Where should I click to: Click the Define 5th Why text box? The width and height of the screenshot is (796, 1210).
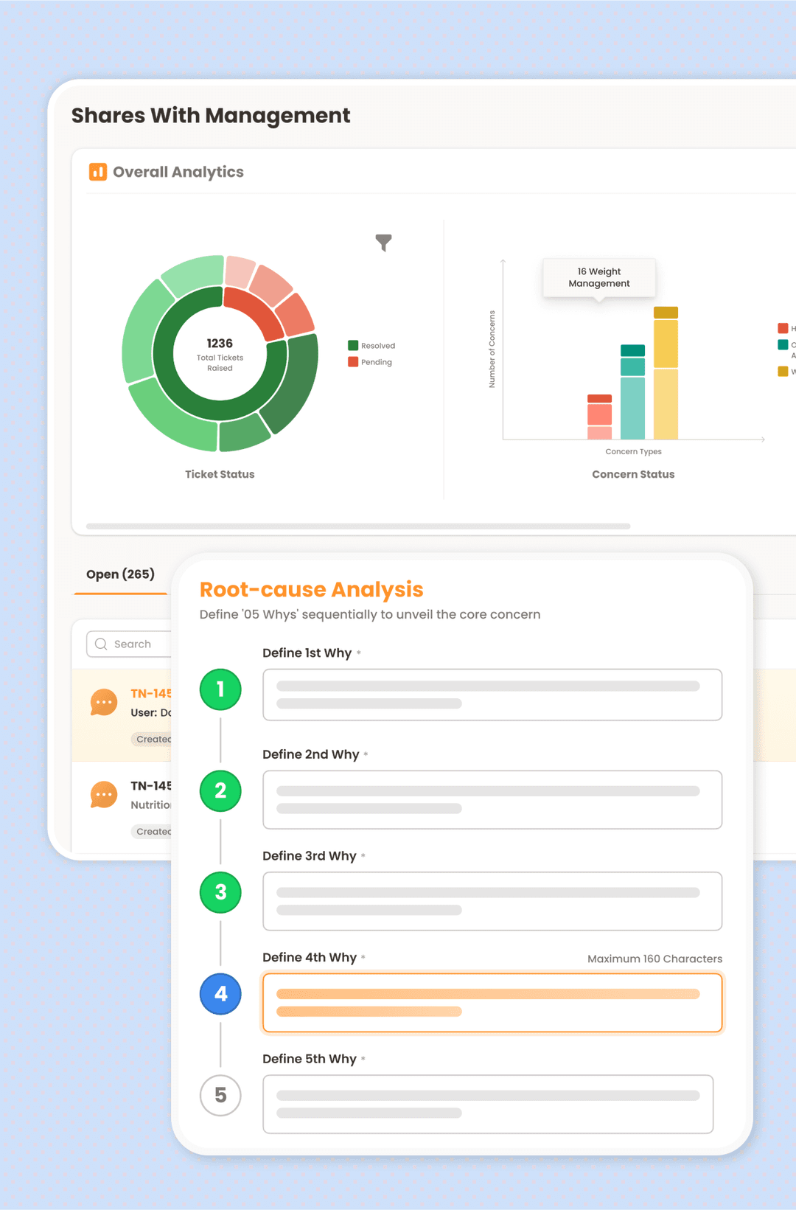487,1104
